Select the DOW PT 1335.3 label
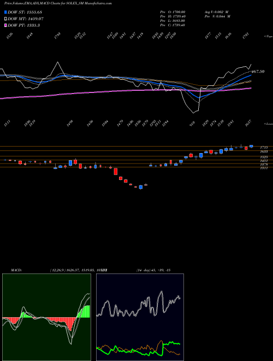 pos(23,25)
